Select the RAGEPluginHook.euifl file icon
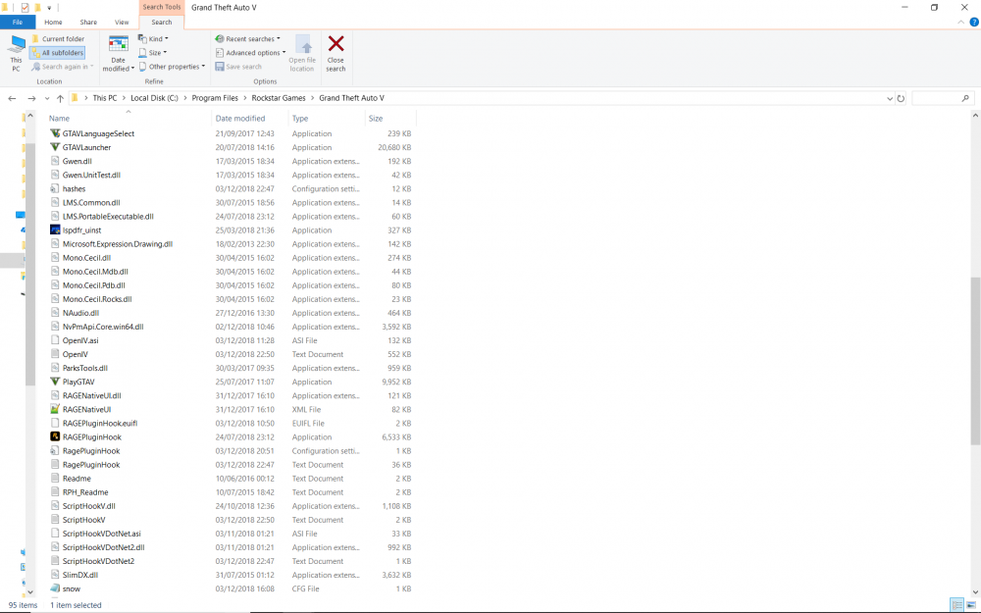Image resolution: width=981 pixels, height=613 pixels. (x=55, y=423)
